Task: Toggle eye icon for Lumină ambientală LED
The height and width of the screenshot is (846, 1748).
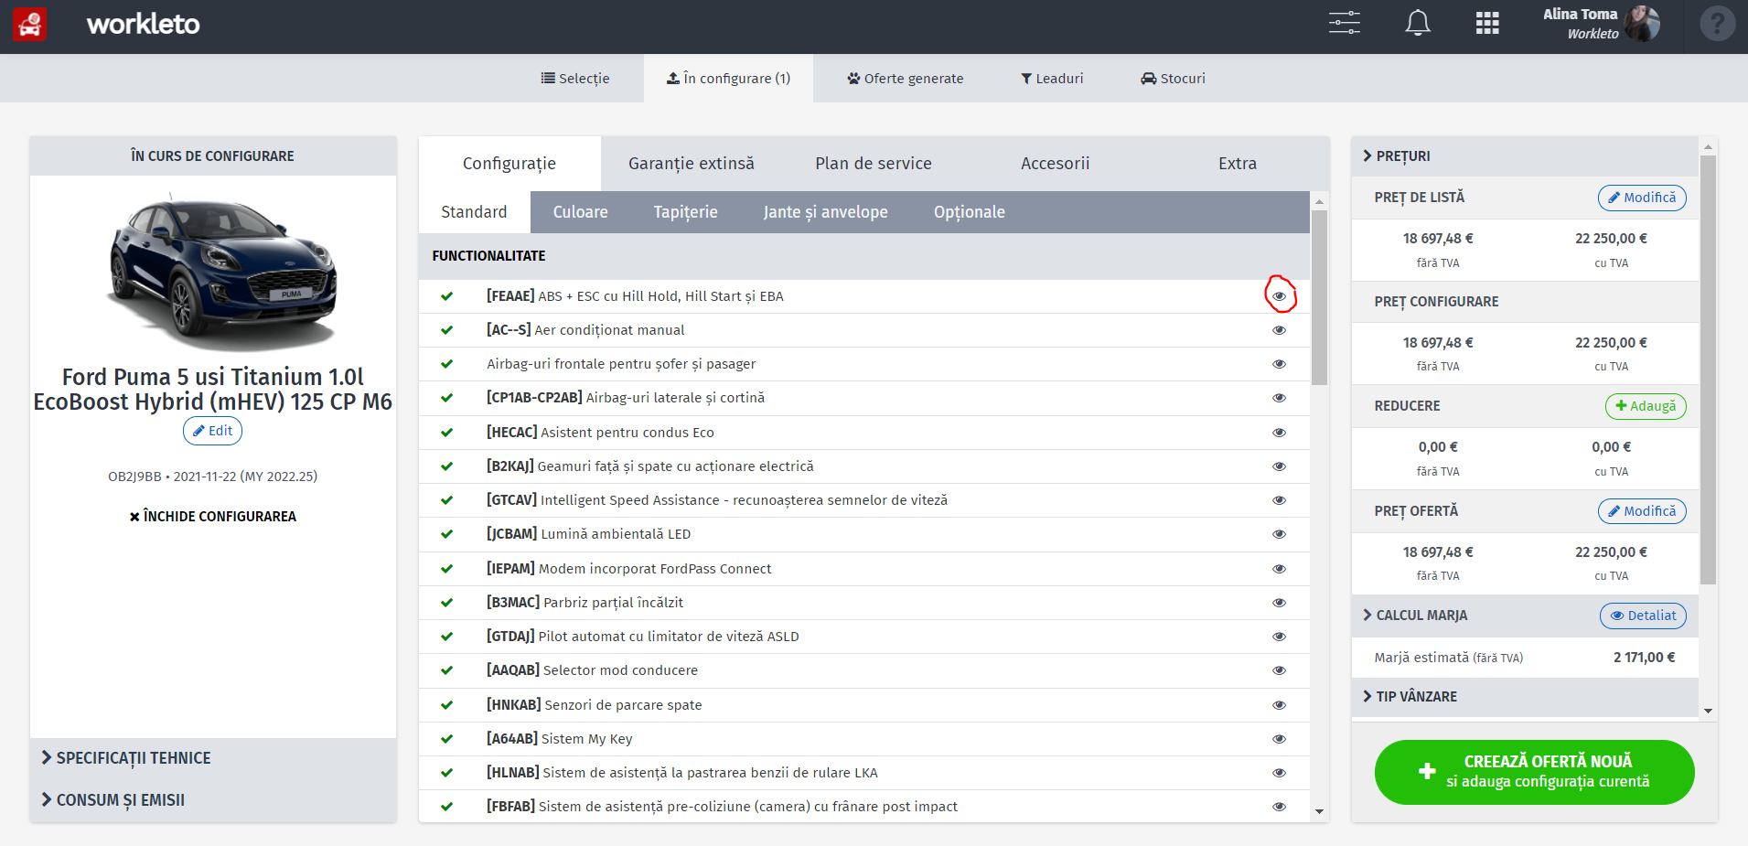Action: click(x=1279, y=534)
